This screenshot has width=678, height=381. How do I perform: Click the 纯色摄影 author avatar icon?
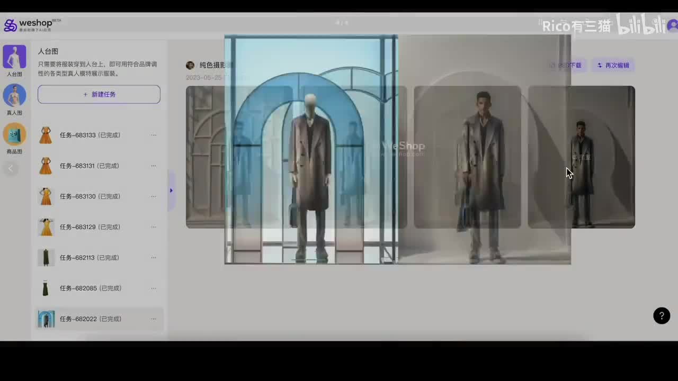click(190, 65)
